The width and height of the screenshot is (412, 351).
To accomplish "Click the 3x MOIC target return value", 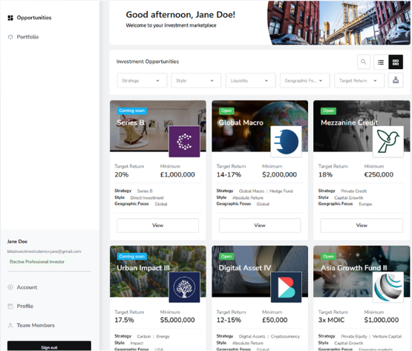I will [331, 320].
